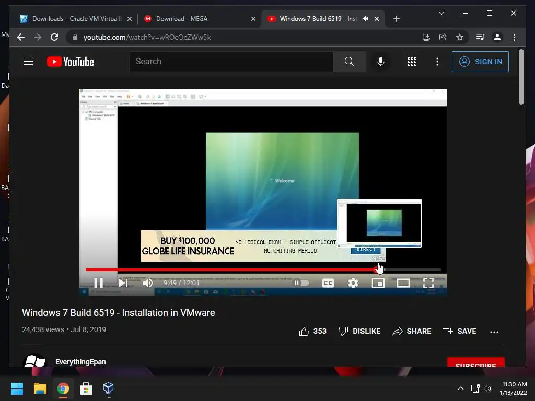The width and height of the screenshot is (535, 401).
Task: Enter full screen mode
Action: pyautogui.click(x=428, y=282)
